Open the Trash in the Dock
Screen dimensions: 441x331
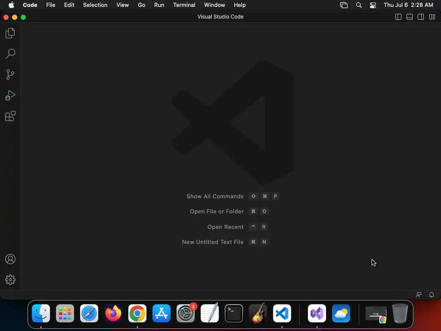click(400, 313)
